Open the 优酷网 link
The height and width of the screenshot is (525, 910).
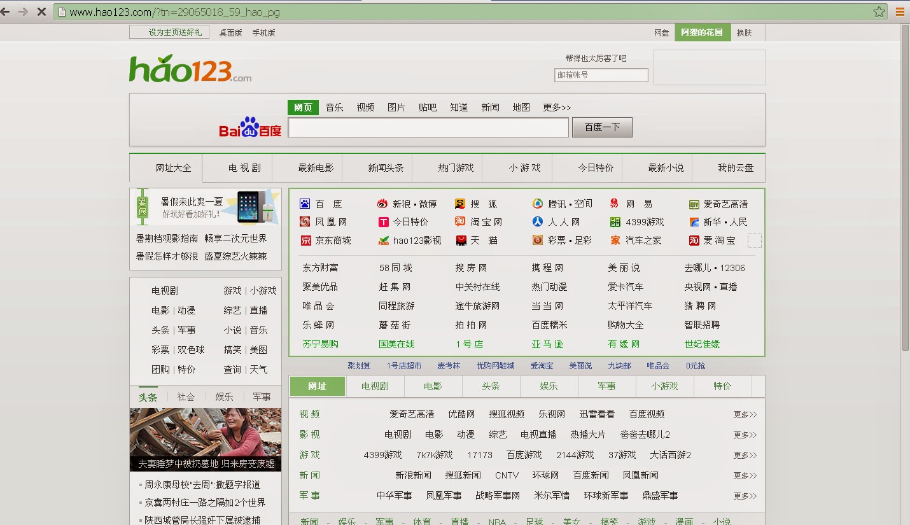[x=461, y=414]
